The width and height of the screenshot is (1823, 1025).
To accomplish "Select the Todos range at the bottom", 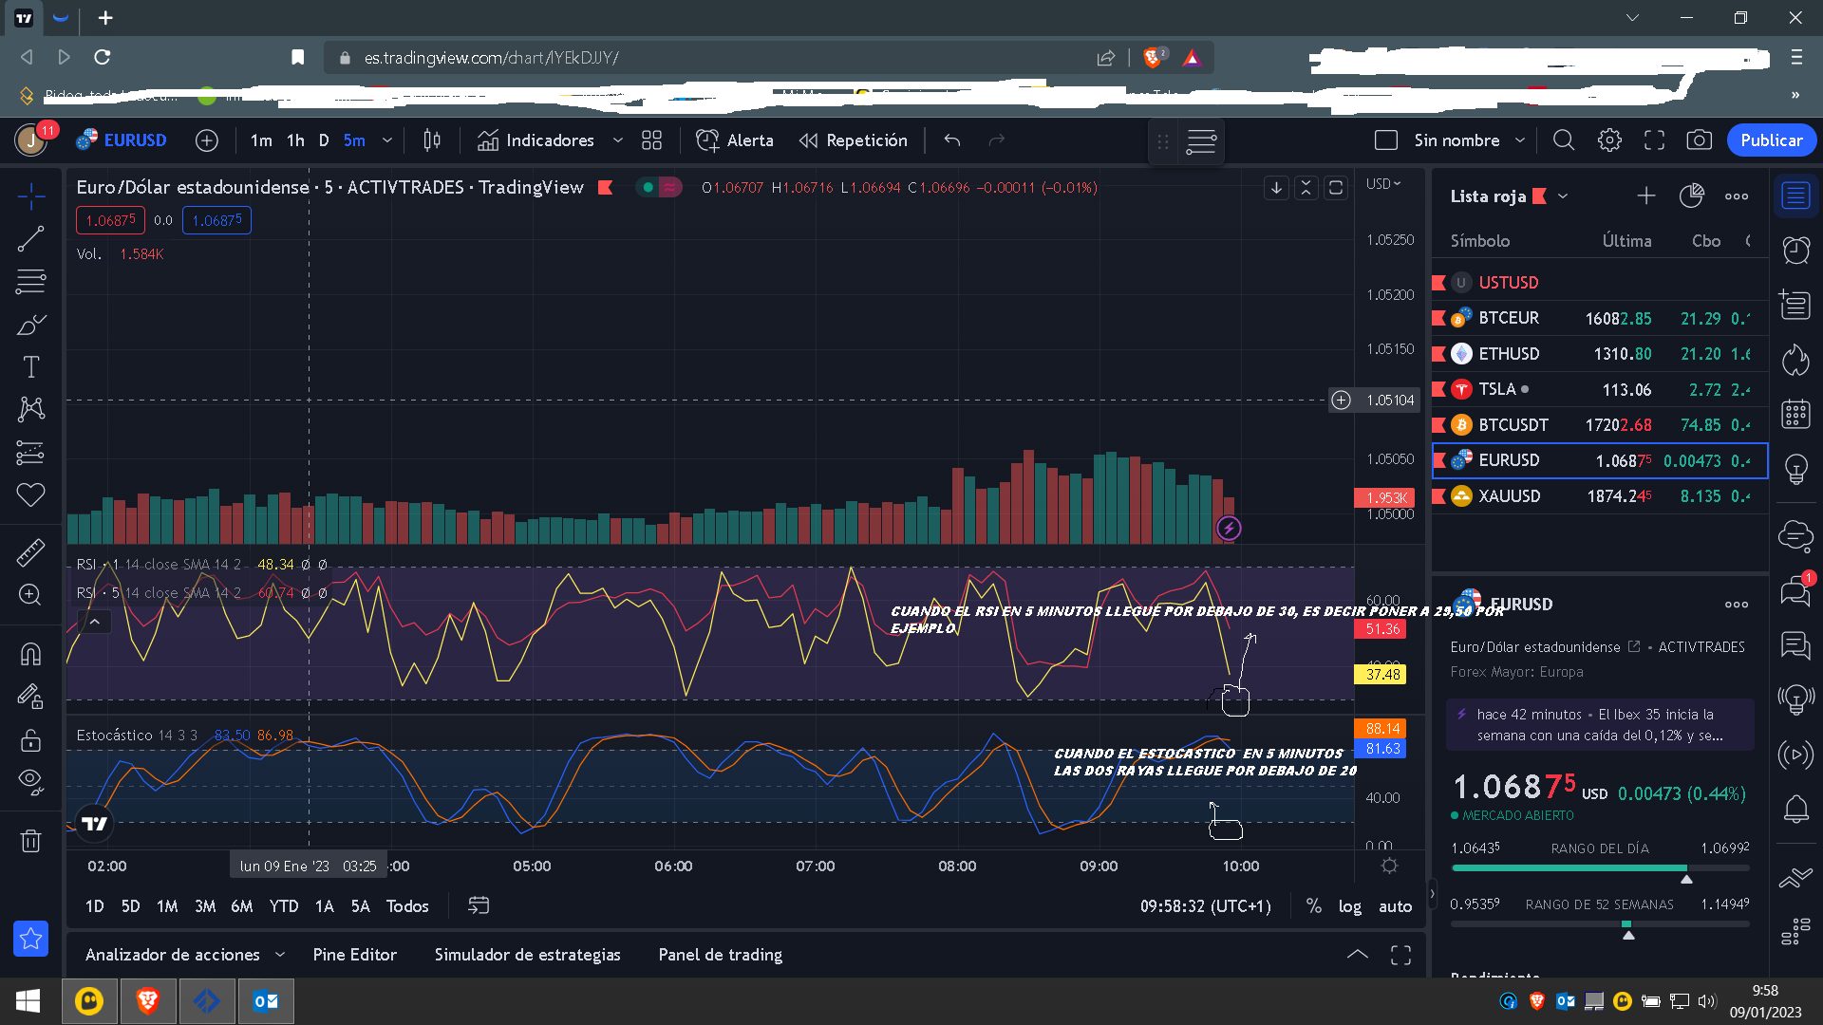I will pyautogui.click(x=406, y=906).
